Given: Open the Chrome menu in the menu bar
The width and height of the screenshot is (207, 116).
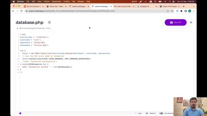Looking at the screenshot, I should (20, 1).
